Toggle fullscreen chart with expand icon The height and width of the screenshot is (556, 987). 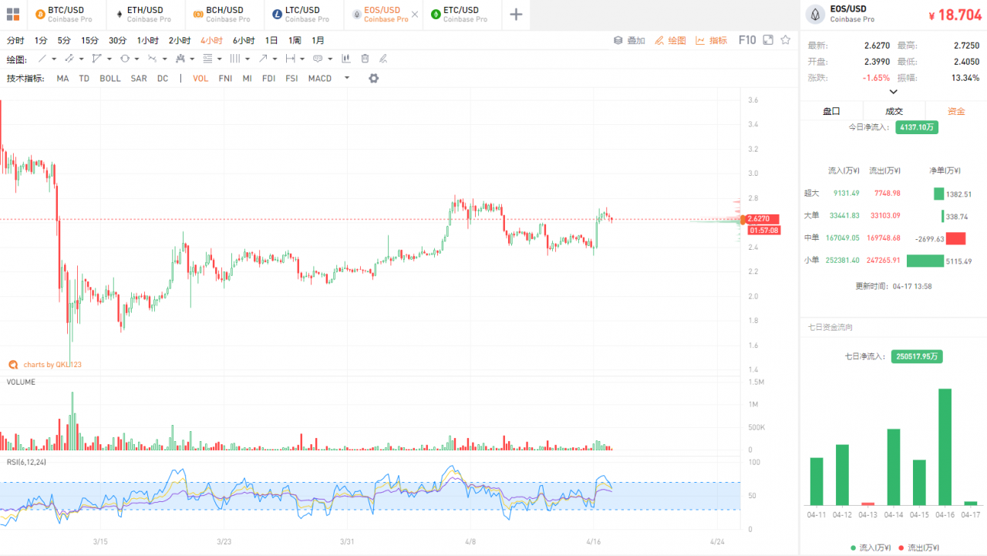pyautogui.click(x=767, y=40)
